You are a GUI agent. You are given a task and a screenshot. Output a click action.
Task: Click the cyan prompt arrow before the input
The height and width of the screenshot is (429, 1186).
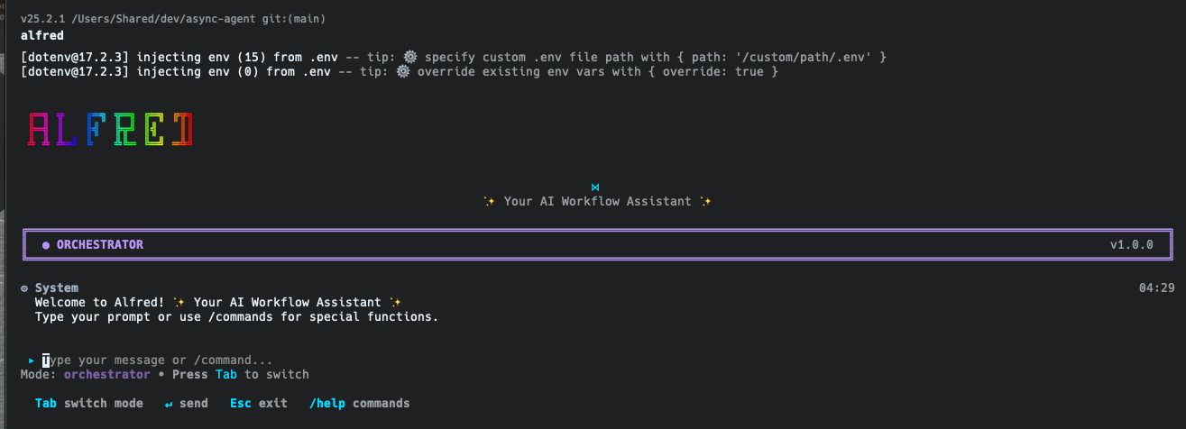[x=32, y=361]
